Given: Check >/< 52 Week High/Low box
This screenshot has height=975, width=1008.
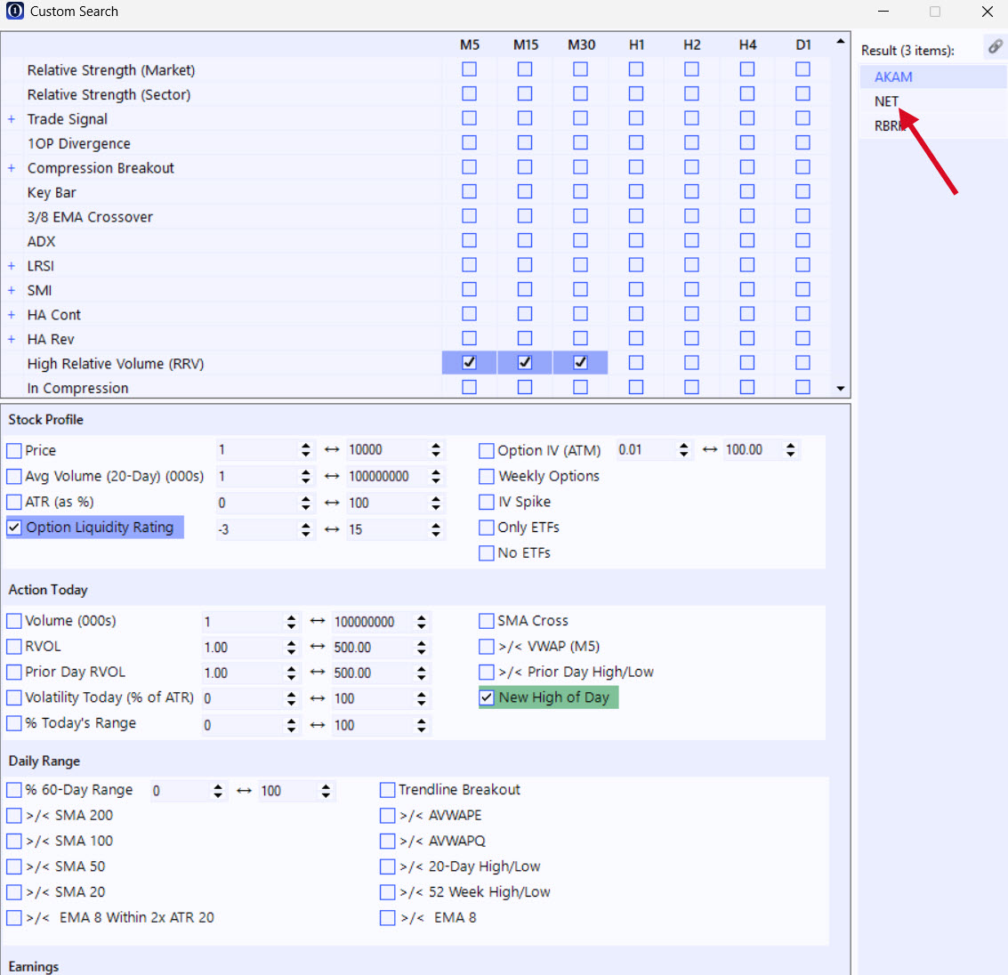Looking at the screenshot, I should pos(388,893).
